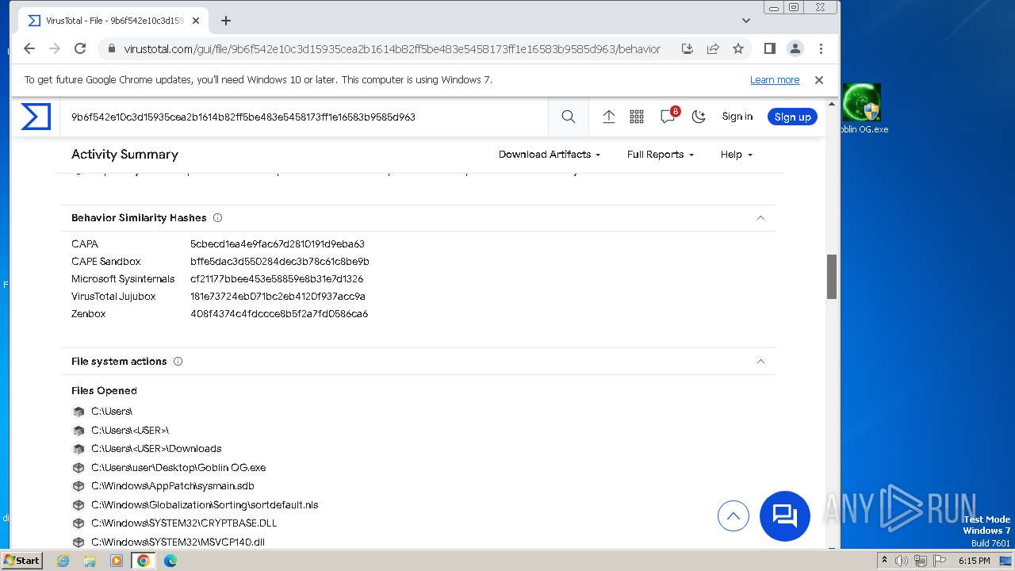
Task: Select CAPA hash value
Action: (x=278, y=244)
